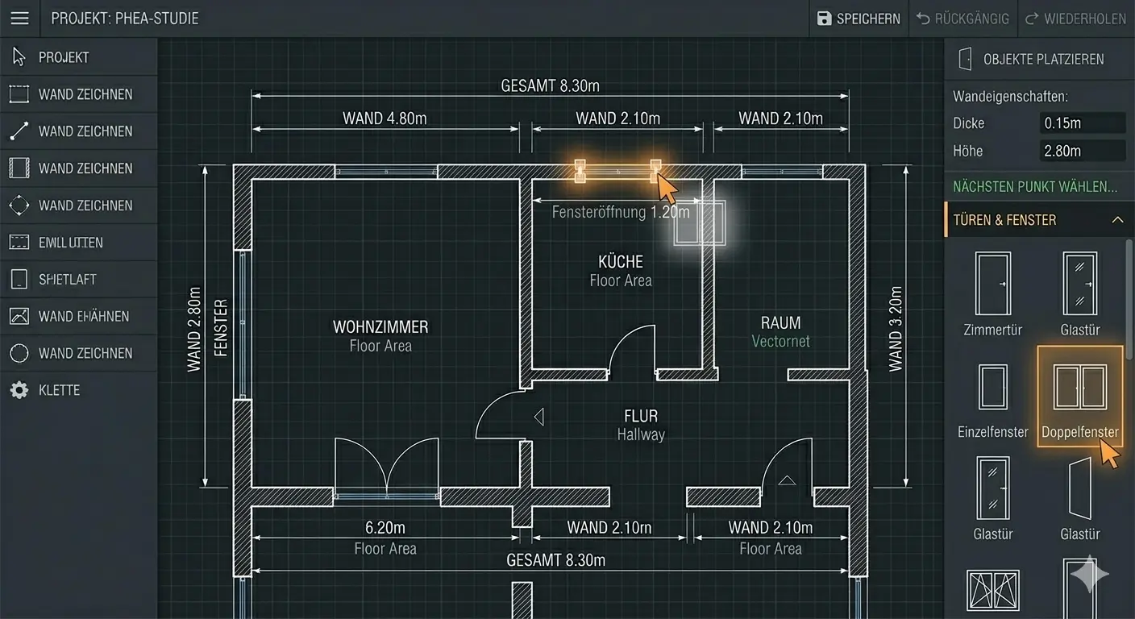The height and width of the screenshot is (619, 1135).
Task: Select the hatched rectangle wall tool
Action: pyautogui.click(x=78, y=168)
